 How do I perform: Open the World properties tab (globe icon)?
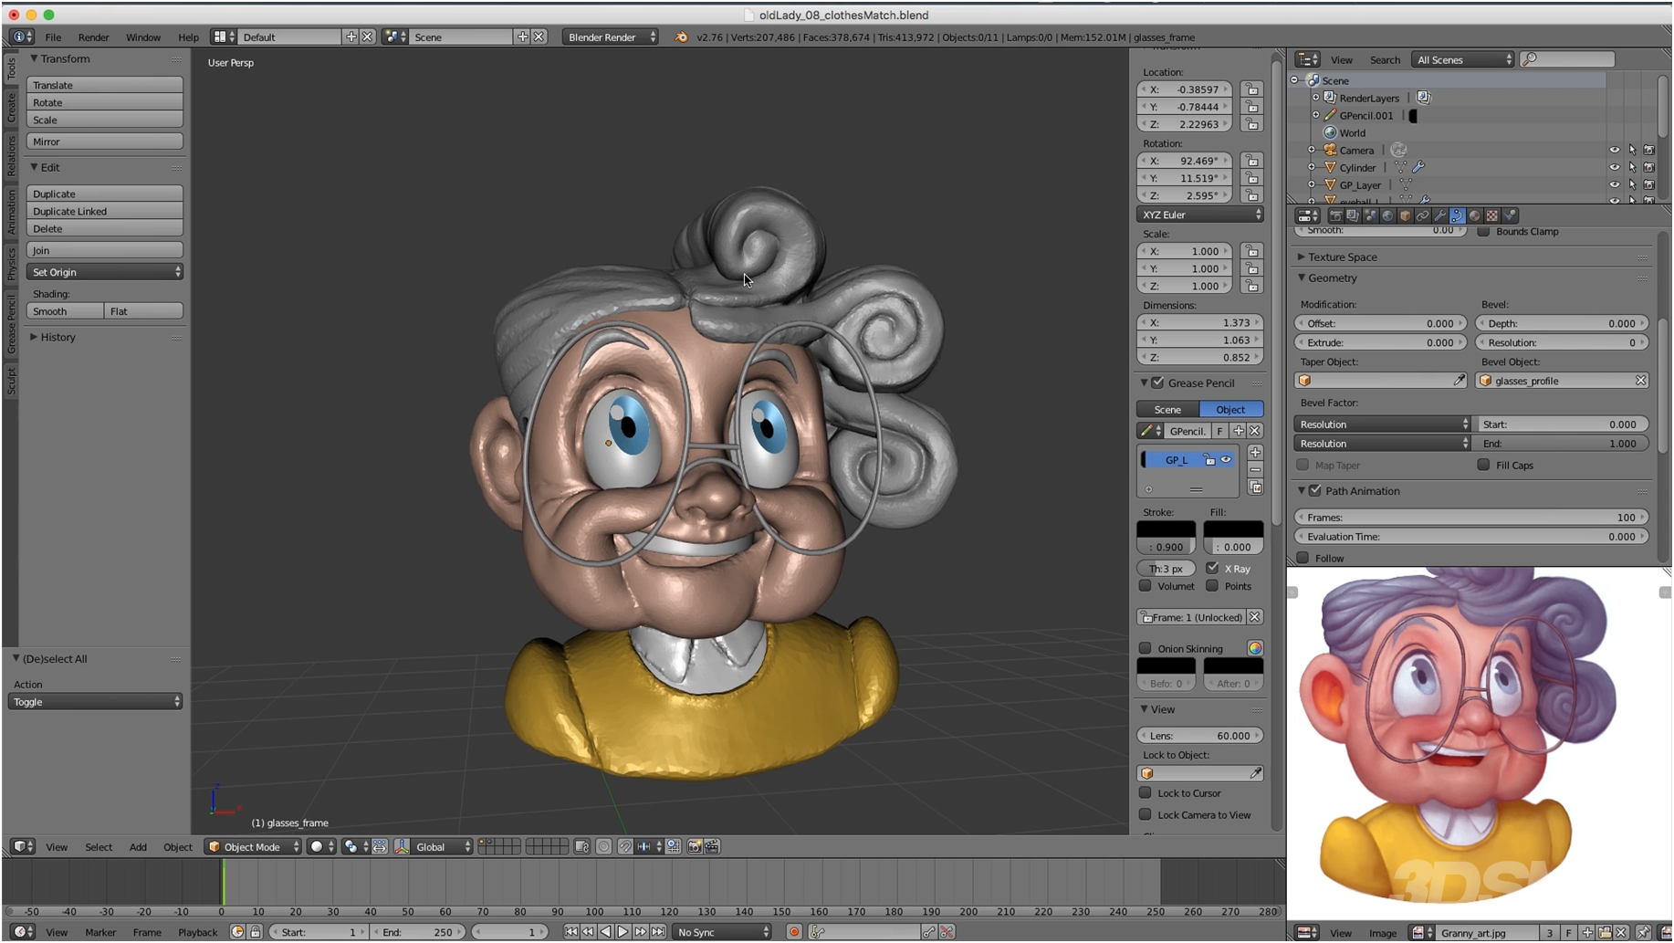click(1387, 215)
